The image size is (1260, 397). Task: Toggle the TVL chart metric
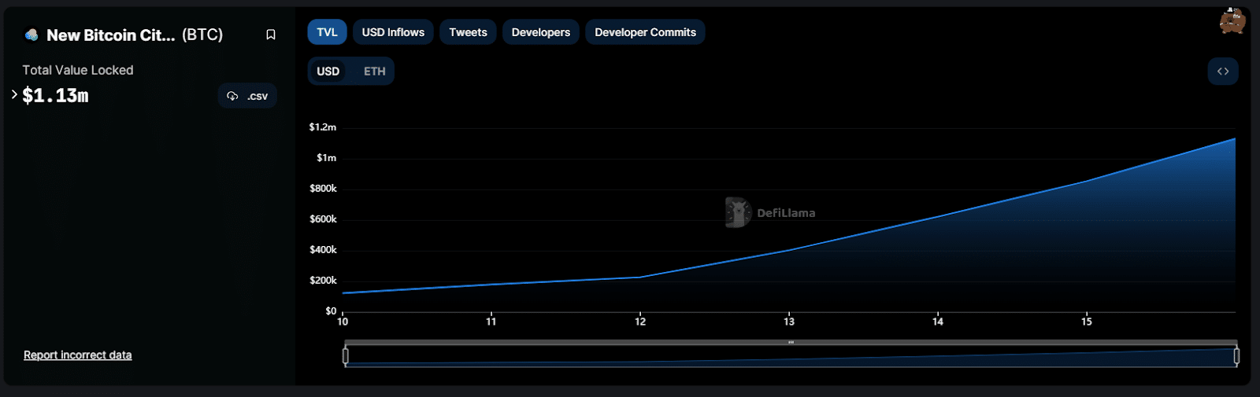[327, 32]
